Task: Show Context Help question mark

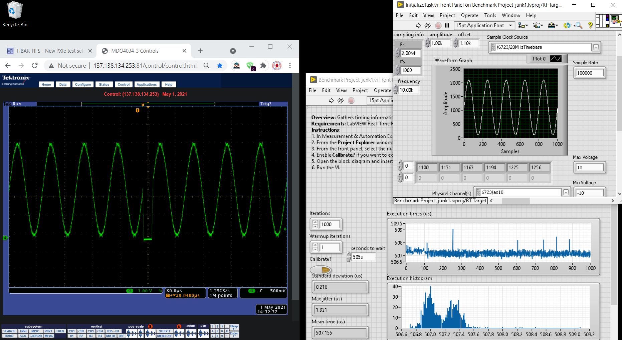Action: pos(590,25)
